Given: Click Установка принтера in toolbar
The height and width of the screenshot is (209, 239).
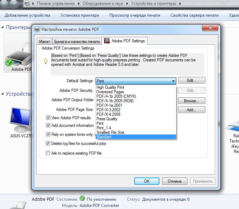Looking at the screenshot, I should click(x=80, y=15).
